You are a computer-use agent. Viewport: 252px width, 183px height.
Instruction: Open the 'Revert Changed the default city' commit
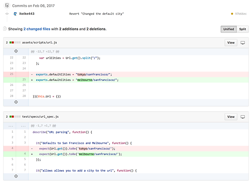(x=96, y=14)
